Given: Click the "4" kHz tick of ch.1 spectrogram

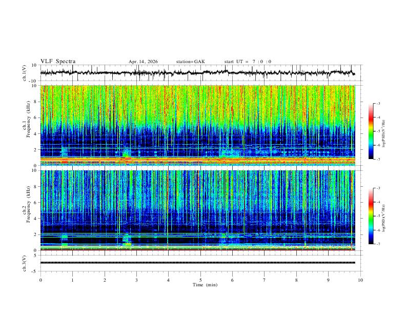Looking at the screenshot, I should point(35,134).
